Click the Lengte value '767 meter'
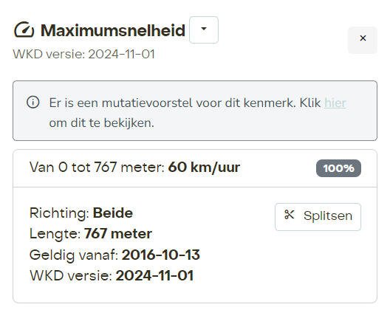Screen dimensions: 390x324 pyautogui.click(x=118, y=234)
